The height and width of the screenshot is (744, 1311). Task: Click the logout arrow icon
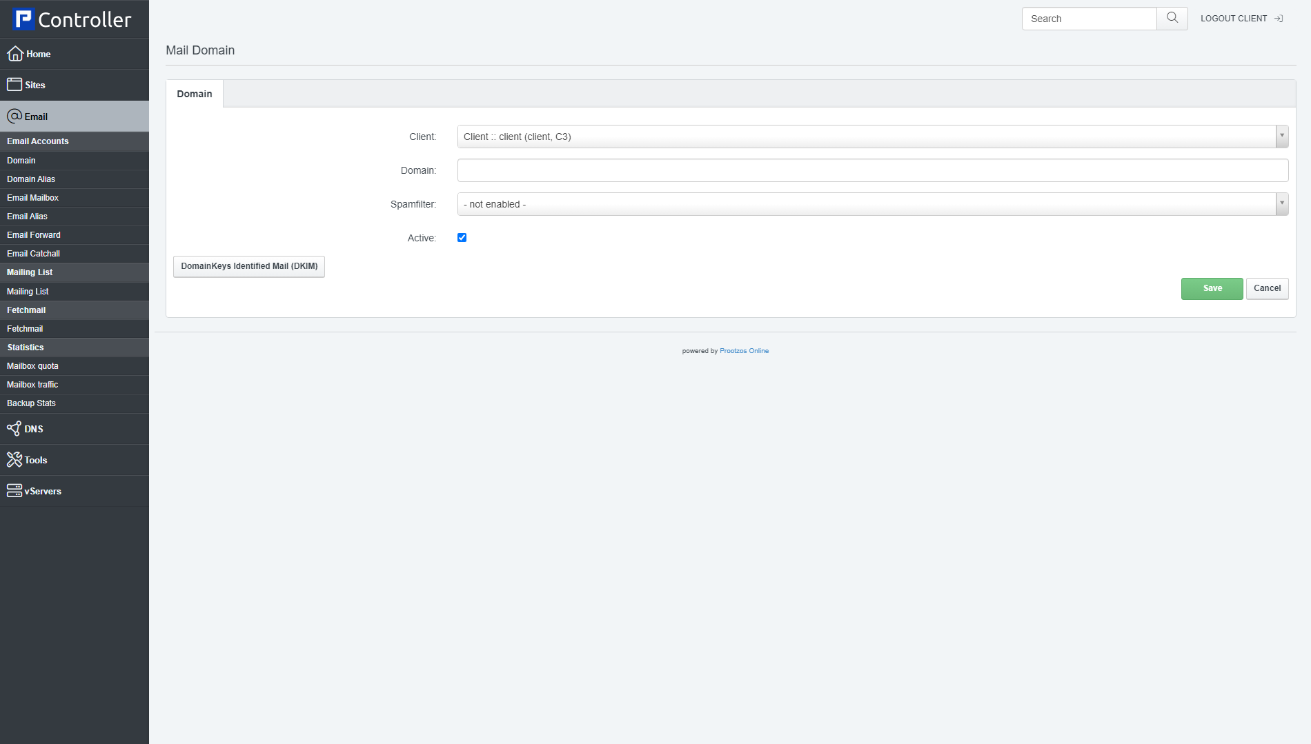click(x=1279, y=18)
